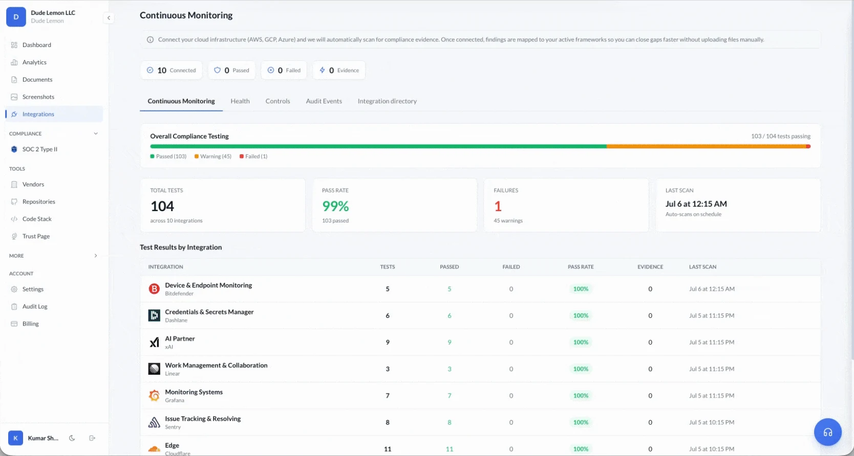Go to Analytics in the sidebar
This screenshot has height=456, width=854.
54,62
